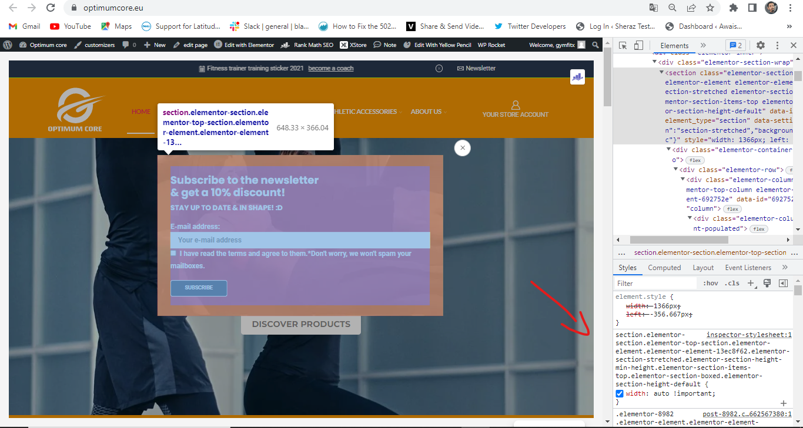Click the Styles Filter input field
The image size is (803, 428).
(655, 283)
